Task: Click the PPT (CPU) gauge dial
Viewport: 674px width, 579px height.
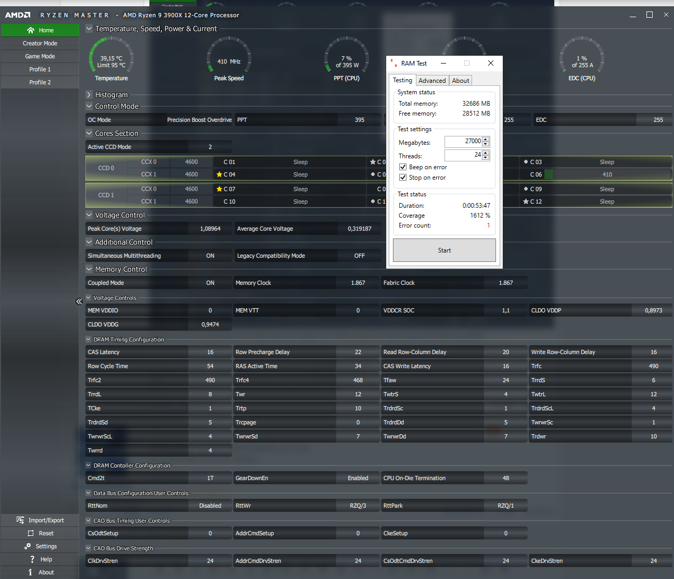Action: pyautogui.click(x=347, y=57)
